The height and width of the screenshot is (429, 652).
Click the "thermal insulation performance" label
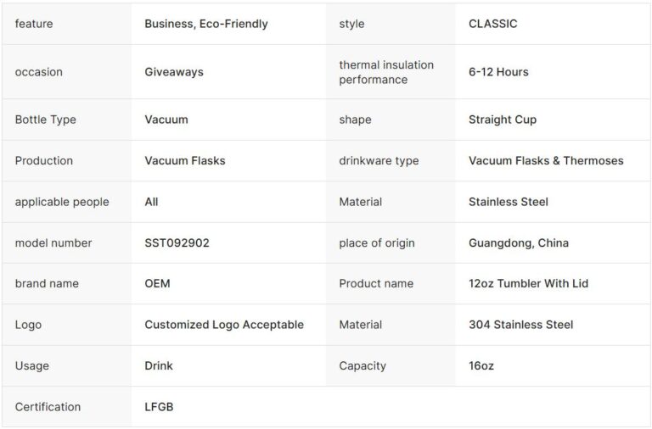pos(386,72)
